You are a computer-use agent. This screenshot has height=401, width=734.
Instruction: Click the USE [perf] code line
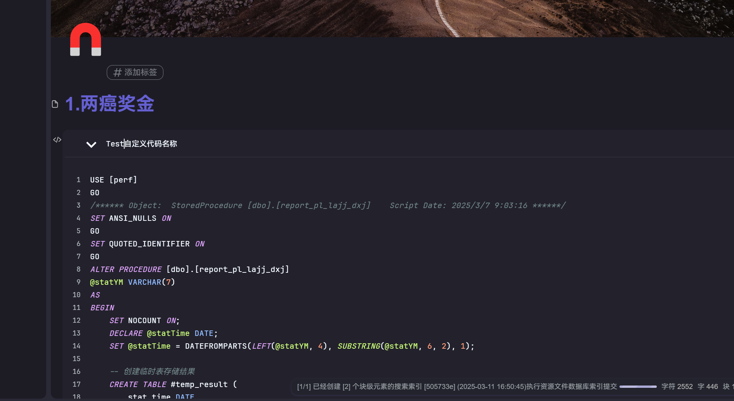113,180
